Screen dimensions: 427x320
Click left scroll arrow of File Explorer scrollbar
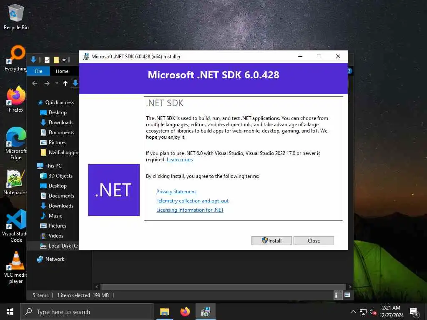tap(97, 287)
